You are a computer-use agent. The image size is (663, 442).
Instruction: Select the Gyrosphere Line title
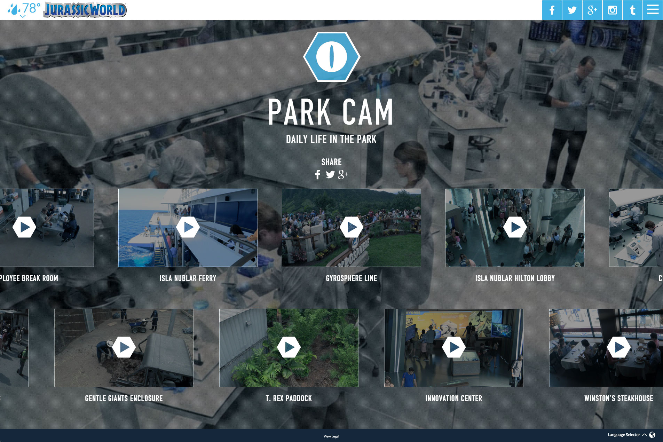352,278
